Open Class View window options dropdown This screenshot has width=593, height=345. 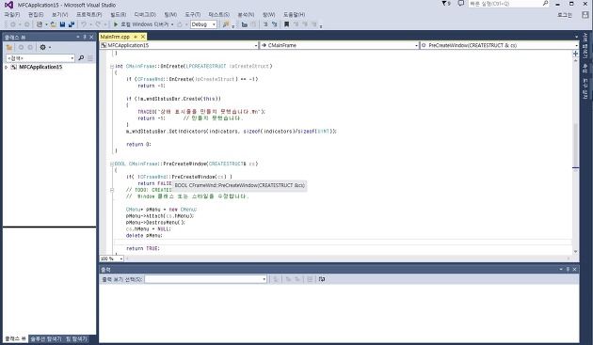(78, 37)
